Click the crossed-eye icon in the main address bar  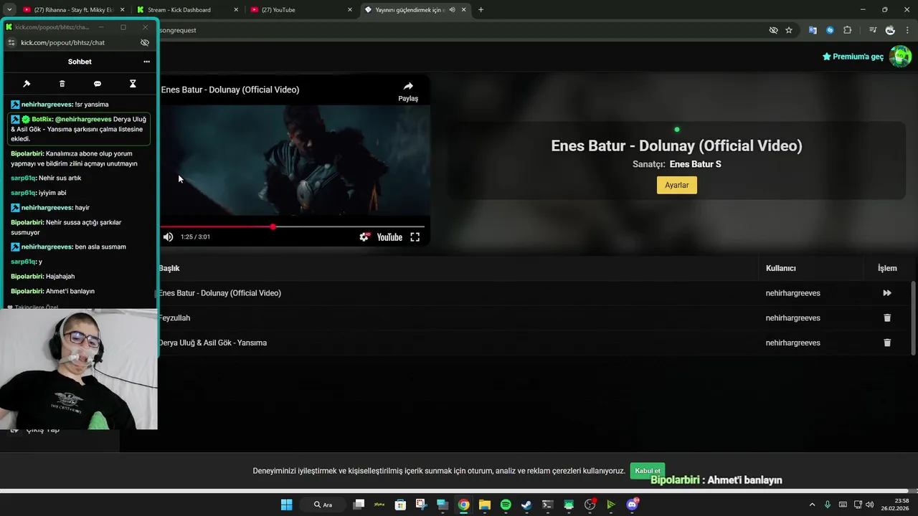click(773, 30)
